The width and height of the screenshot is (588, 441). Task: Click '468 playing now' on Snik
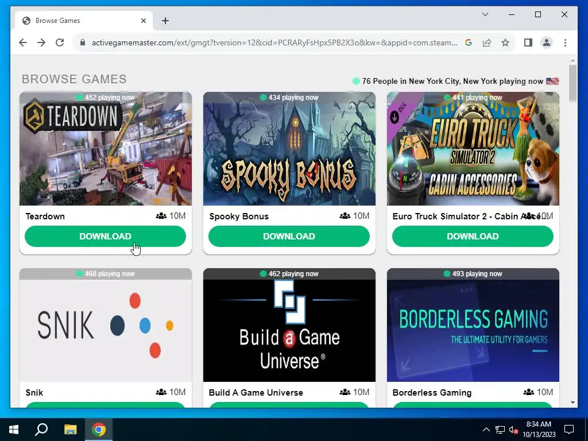point(110,274)
